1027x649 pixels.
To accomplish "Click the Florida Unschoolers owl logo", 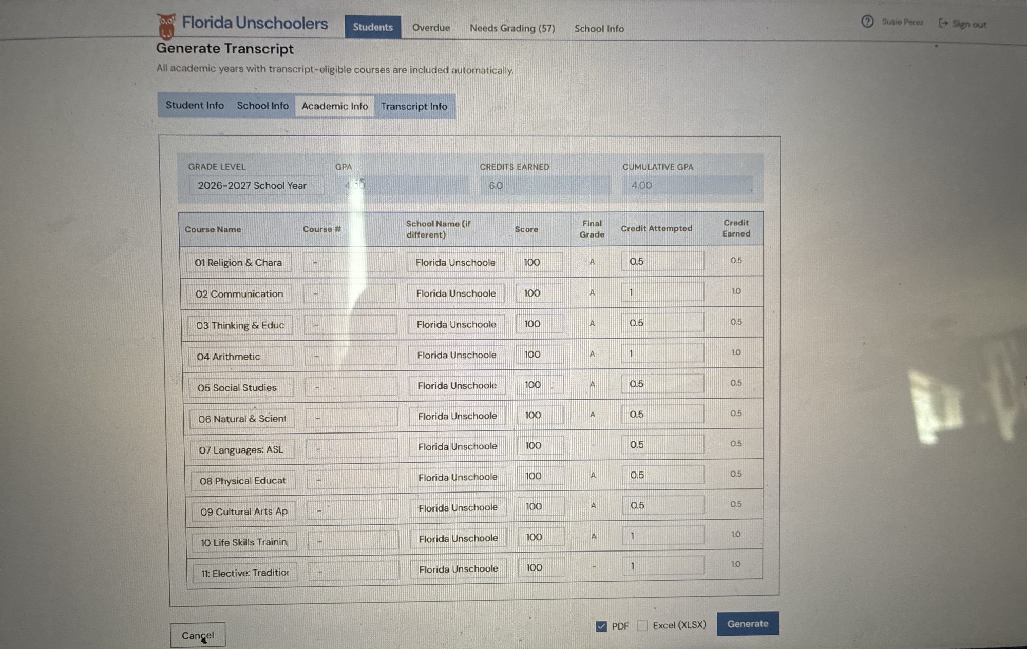I will 166,26.
